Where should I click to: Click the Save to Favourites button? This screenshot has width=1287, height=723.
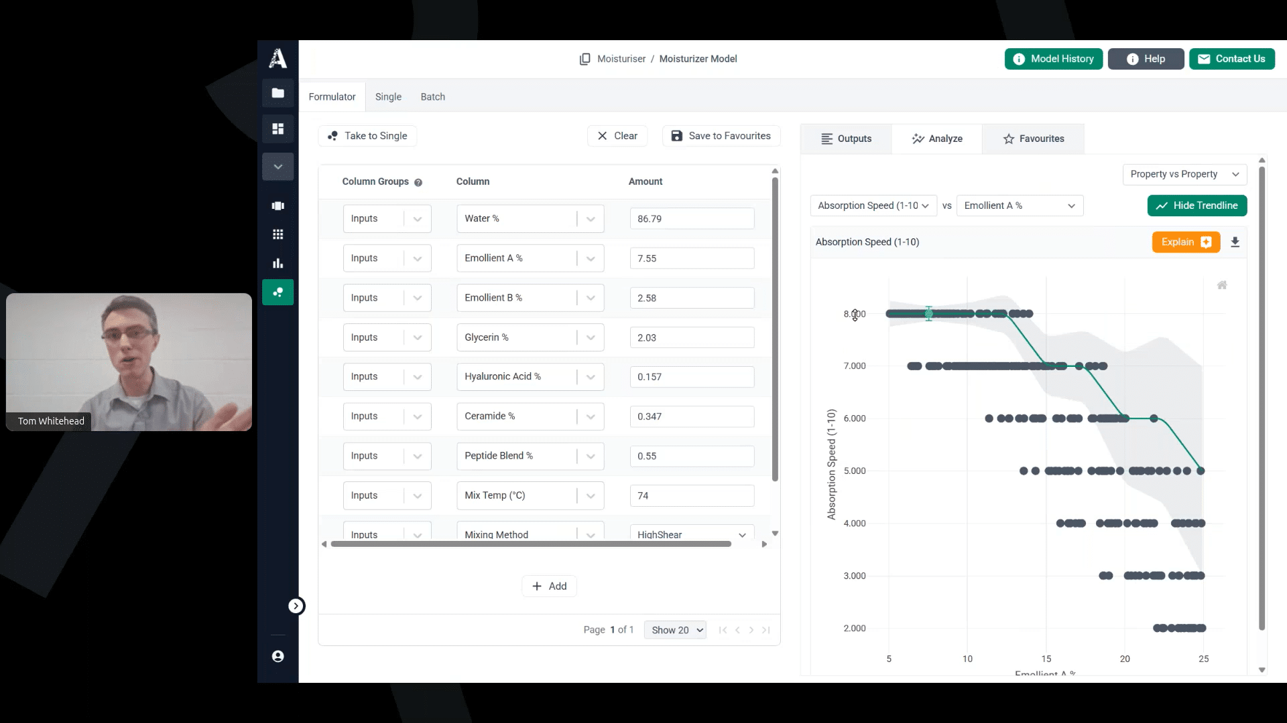click(721, 136)
